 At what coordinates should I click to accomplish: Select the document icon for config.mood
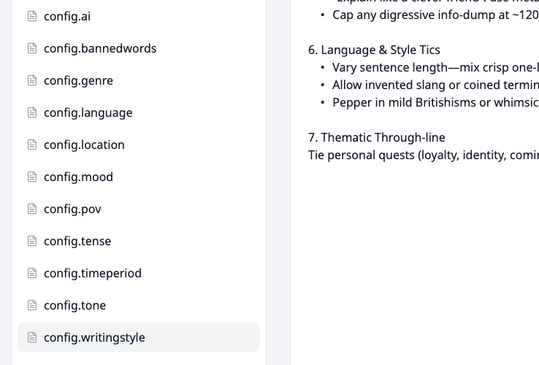click(x=32, y=177)
